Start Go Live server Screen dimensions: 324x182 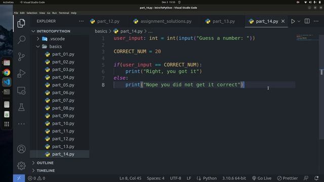[262, 178]
